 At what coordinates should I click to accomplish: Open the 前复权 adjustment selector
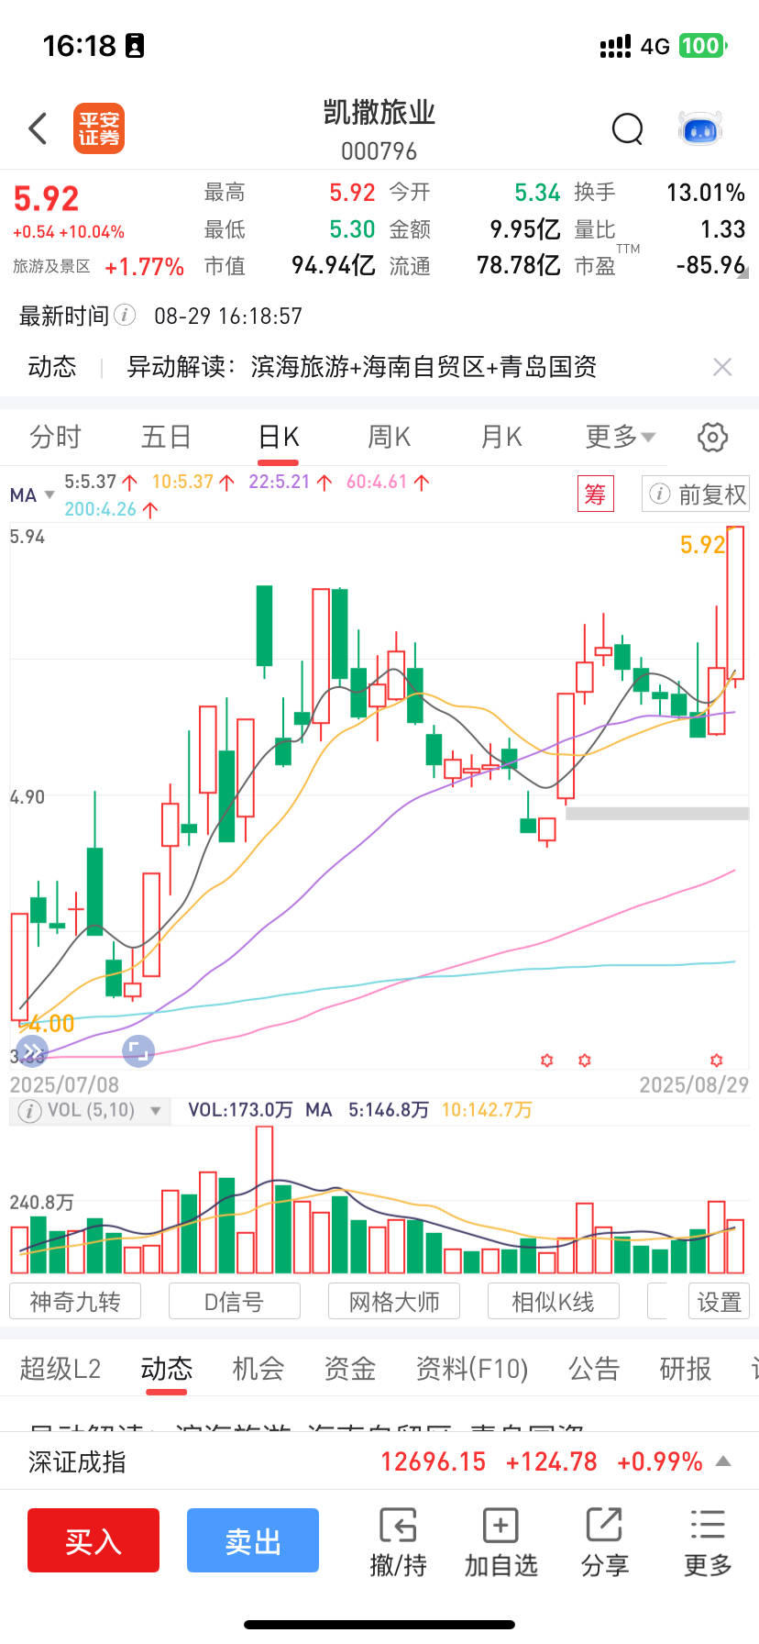(x=696, y=494)
